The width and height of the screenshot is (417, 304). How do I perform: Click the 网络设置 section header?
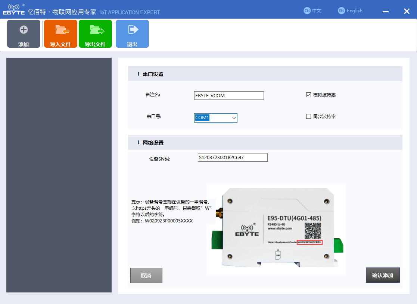tap(153, 143)
